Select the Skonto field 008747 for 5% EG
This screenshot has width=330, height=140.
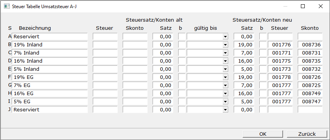click(x=310, y=101)
